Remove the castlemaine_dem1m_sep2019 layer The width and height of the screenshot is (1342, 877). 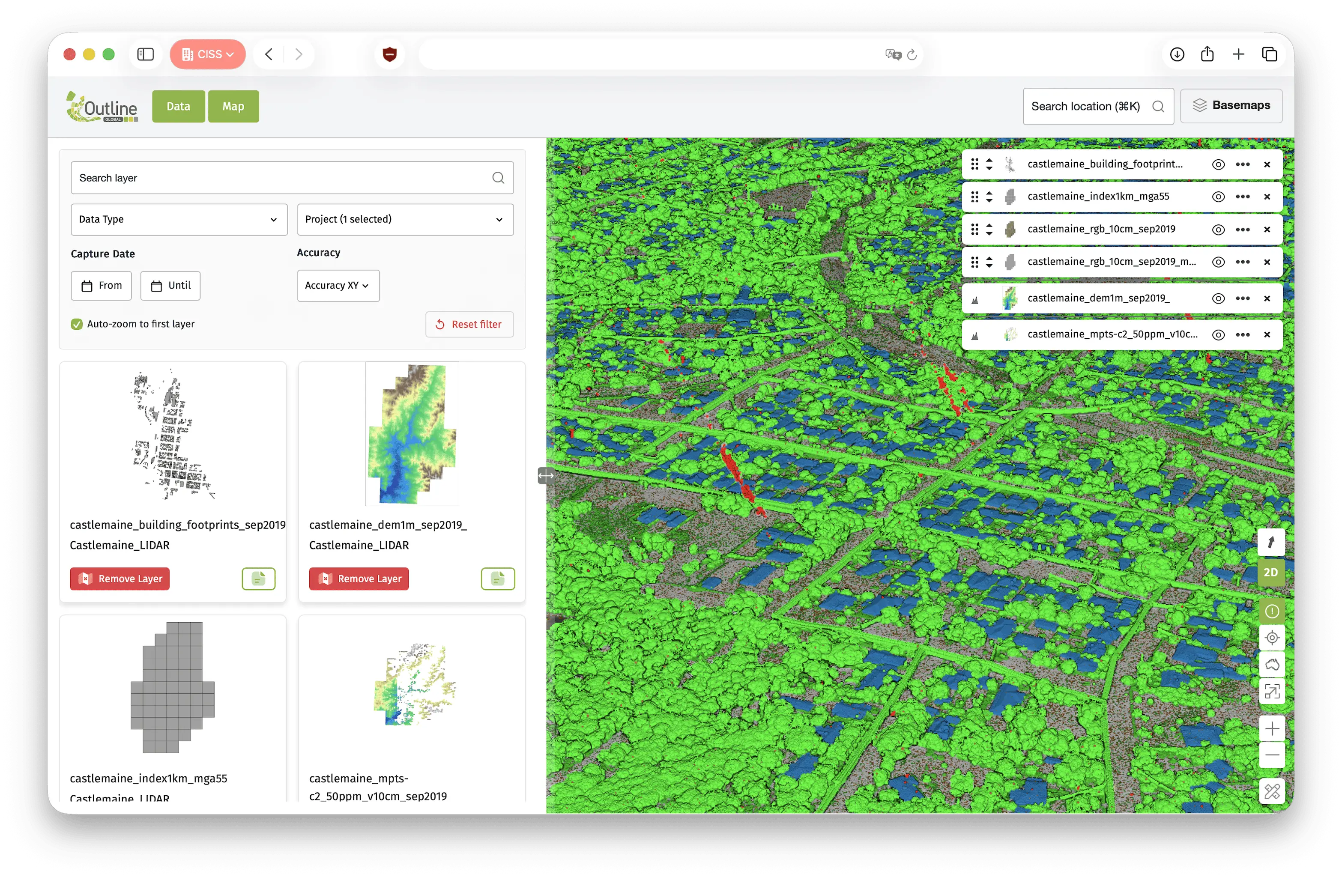[x=359, y=578]
